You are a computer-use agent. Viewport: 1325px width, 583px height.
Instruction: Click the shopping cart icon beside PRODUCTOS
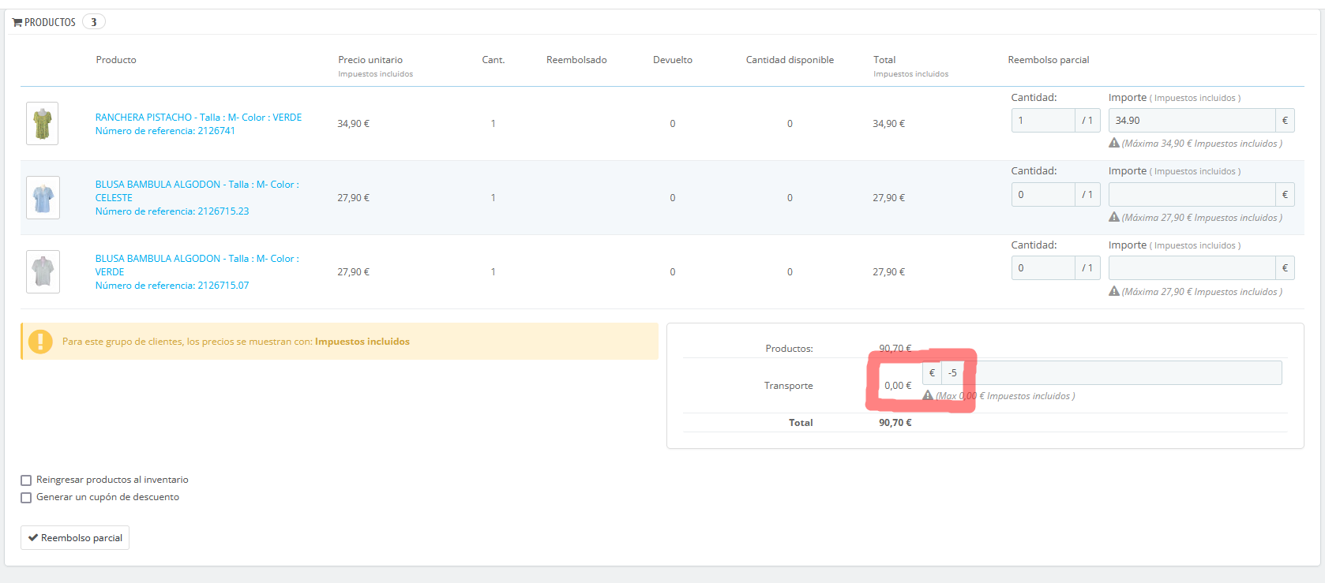pyautogui.click(x=17, y=23)
